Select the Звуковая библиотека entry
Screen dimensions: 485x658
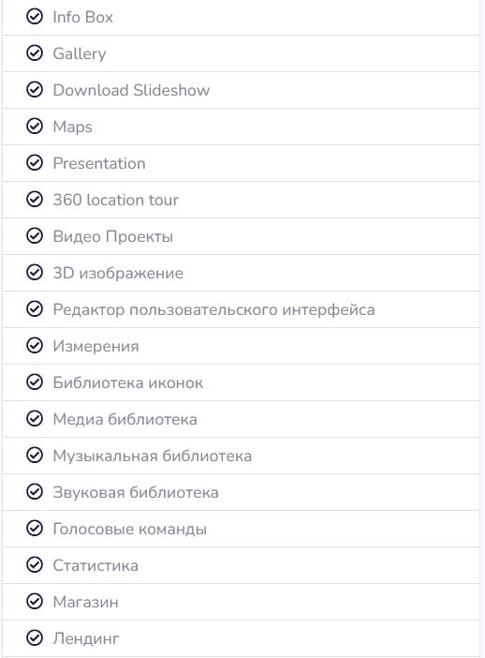point(241,492)
